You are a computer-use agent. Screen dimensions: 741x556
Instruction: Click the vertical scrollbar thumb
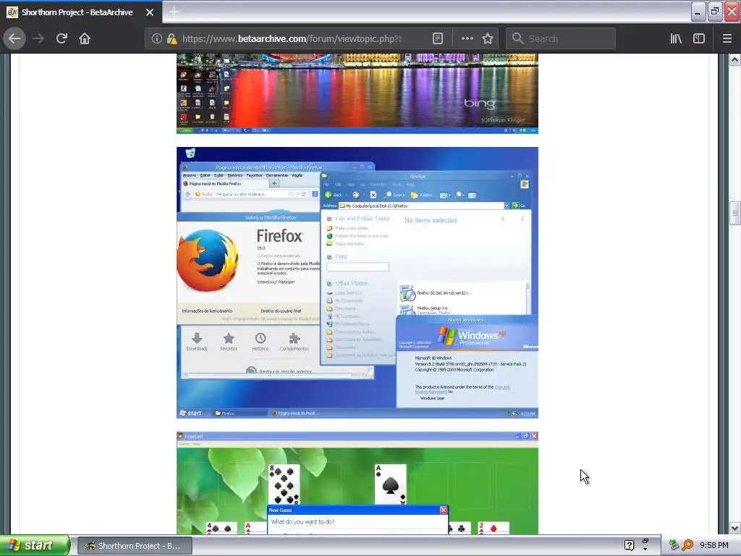pos(734,214)
